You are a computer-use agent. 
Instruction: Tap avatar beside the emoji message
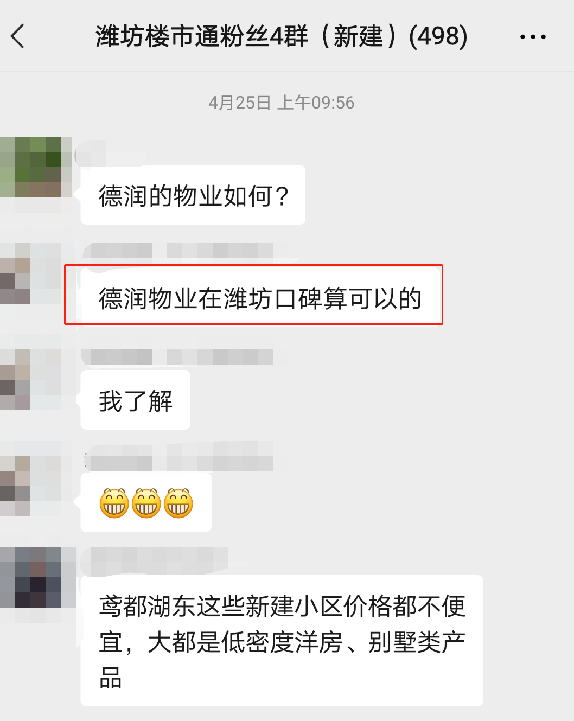pyautogui.click(x=30, y=486)
